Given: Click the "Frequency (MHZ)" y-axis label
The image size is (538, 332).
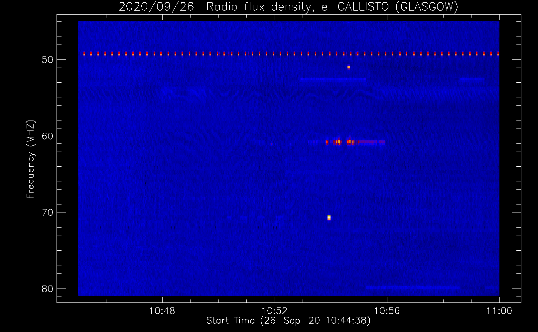Looking at the screenshot, I should click(31, 159).
